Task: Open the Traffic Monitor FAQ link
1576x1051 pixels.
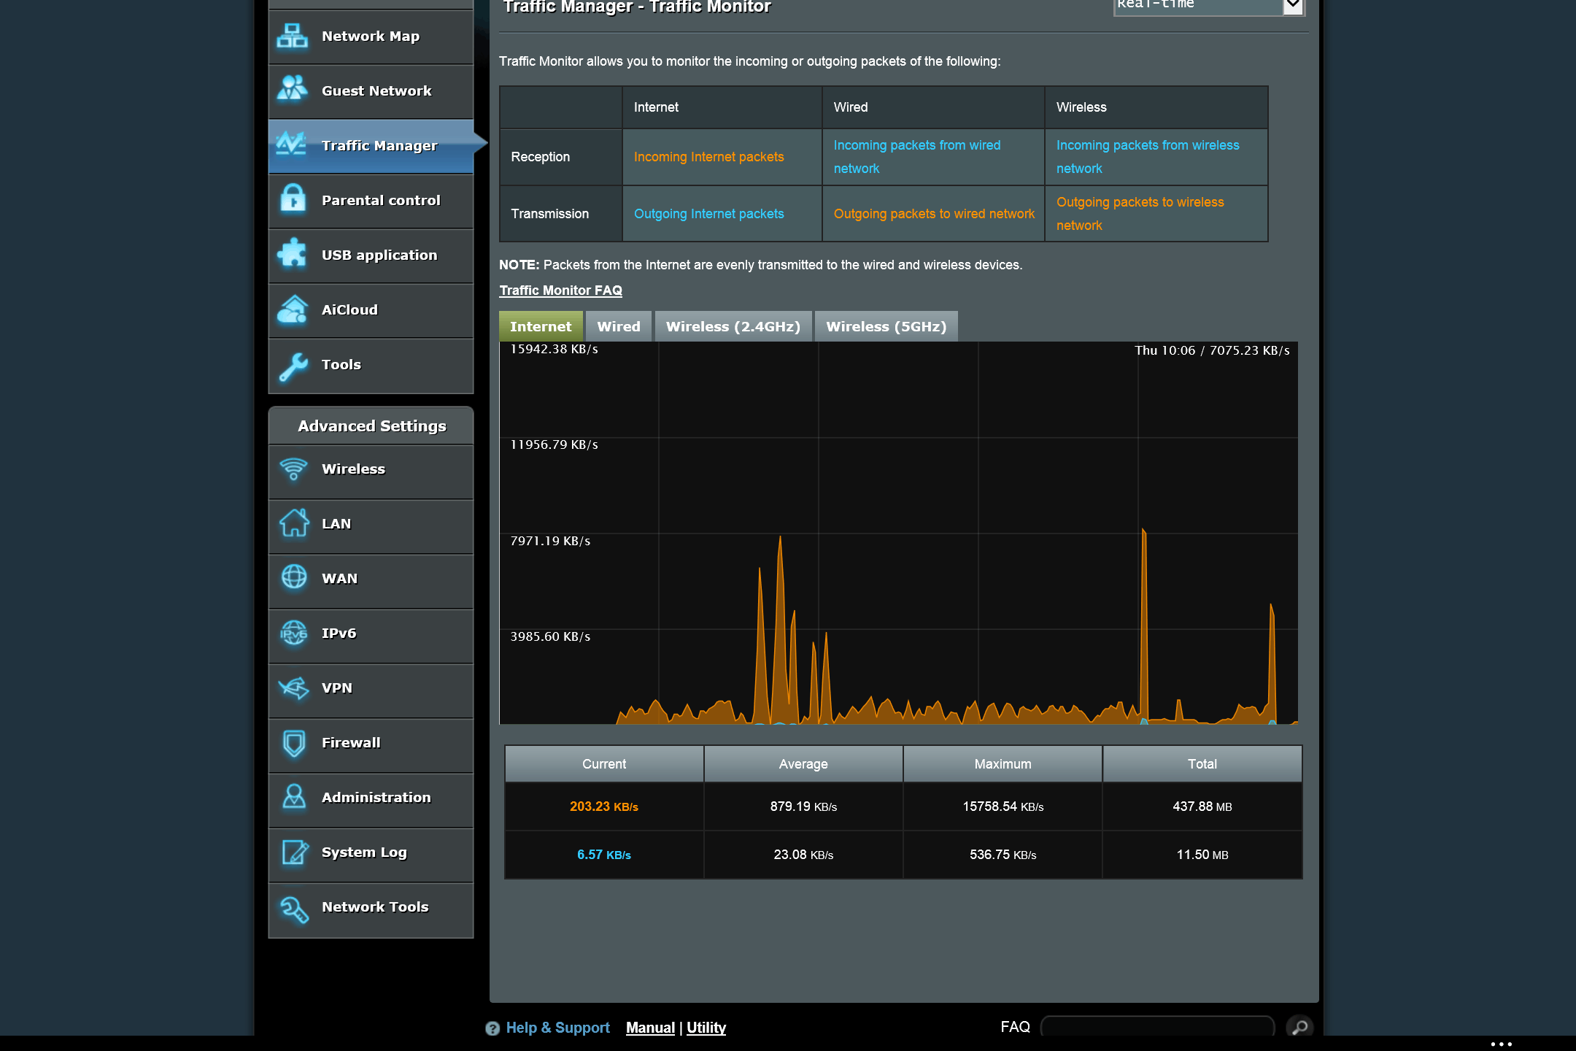Action: [x=560, y=290]
